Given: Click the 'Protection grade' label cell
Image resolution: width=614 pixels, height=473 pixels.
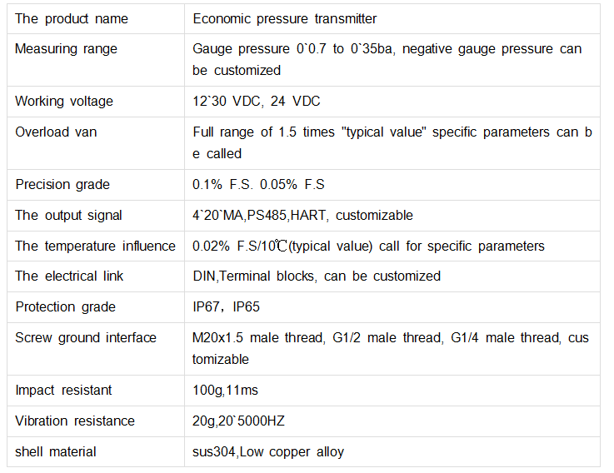Looking at the screenshot, I should point(65,306).
